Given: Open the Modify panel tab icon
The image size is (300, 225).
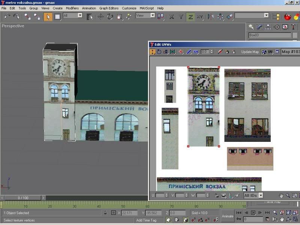Looking at the screenshot, I should [x=260, y=27].
